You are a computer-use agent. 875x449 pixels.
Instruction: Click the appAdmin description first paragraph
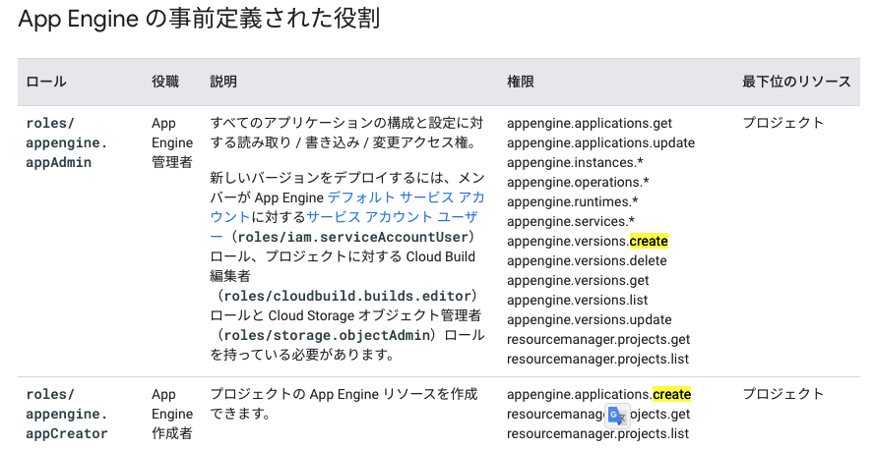[x=346, y=133]
